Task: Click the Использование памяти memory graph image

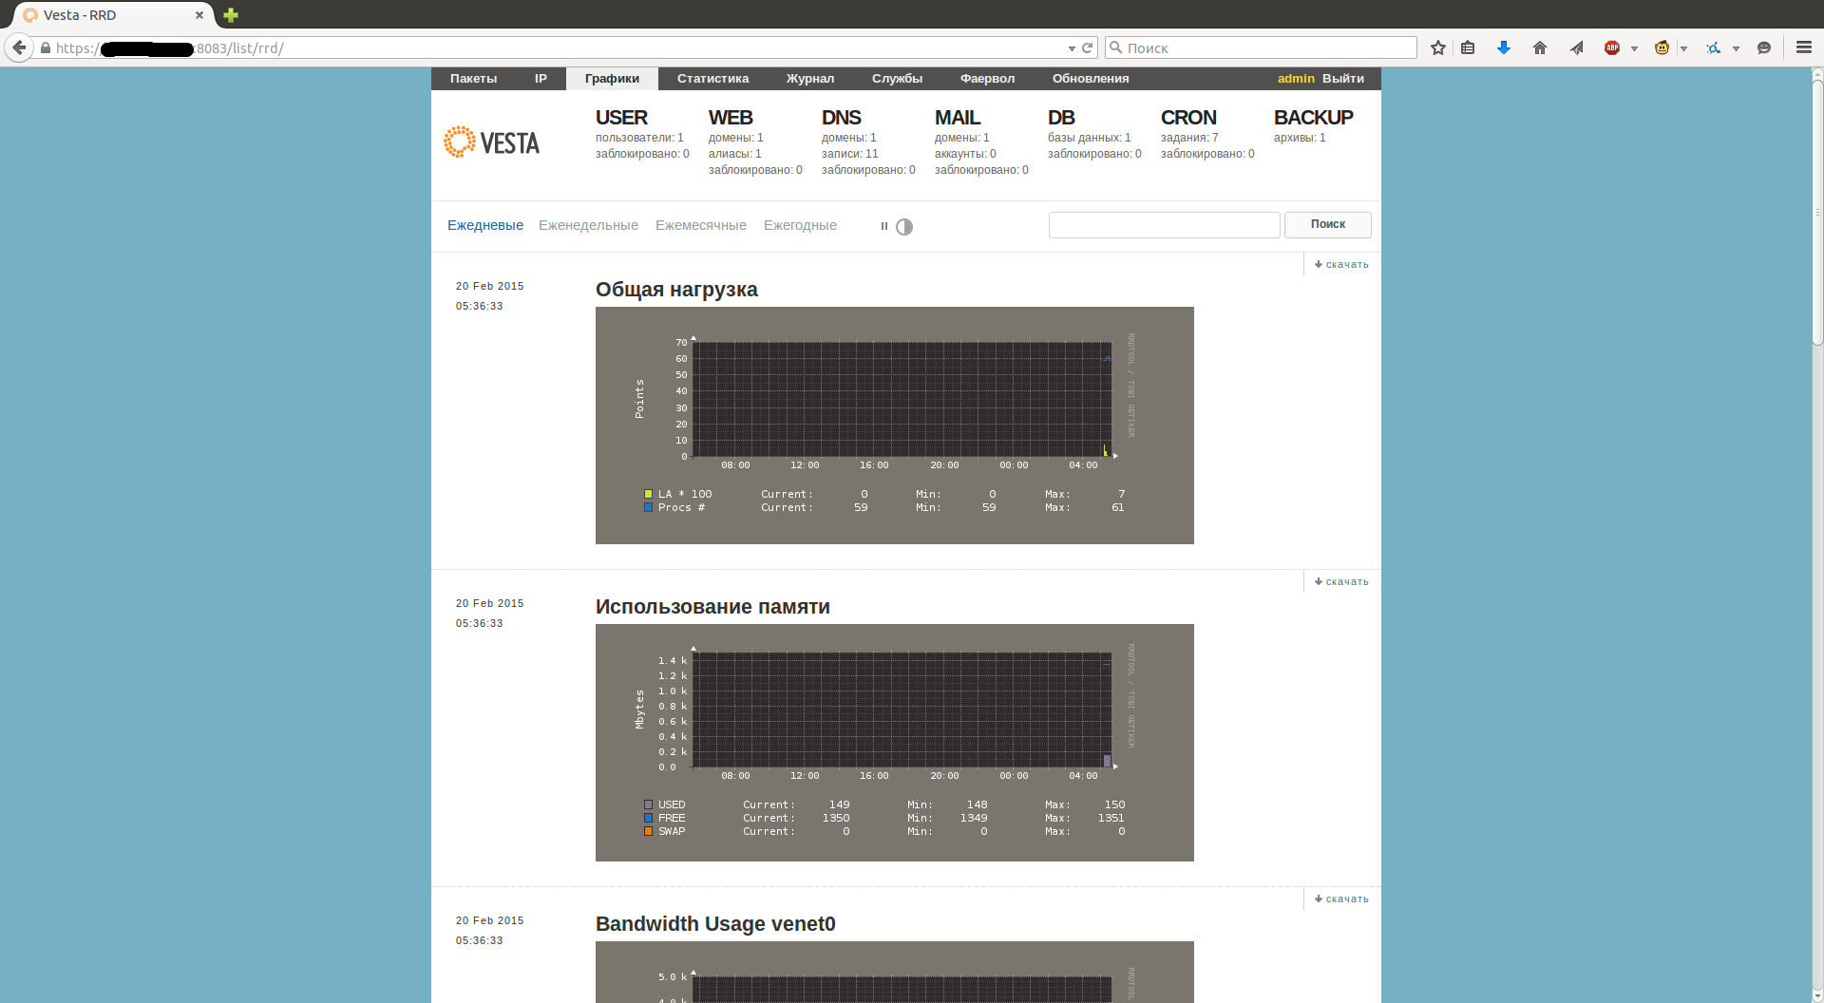Action: click(x=895, y=743)
